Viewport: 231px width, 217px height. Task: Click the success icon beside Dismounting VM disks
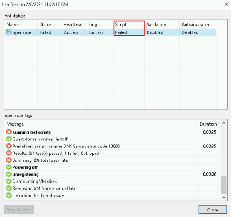(x=9, y=181)
